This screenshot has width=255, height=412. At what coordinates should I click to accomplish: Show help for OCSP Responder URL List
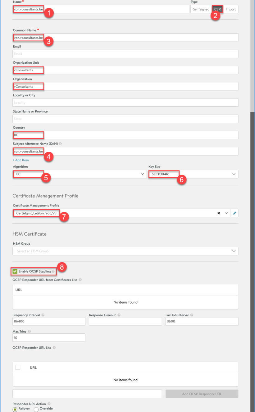pyautogui.click(x=54, y=348)
